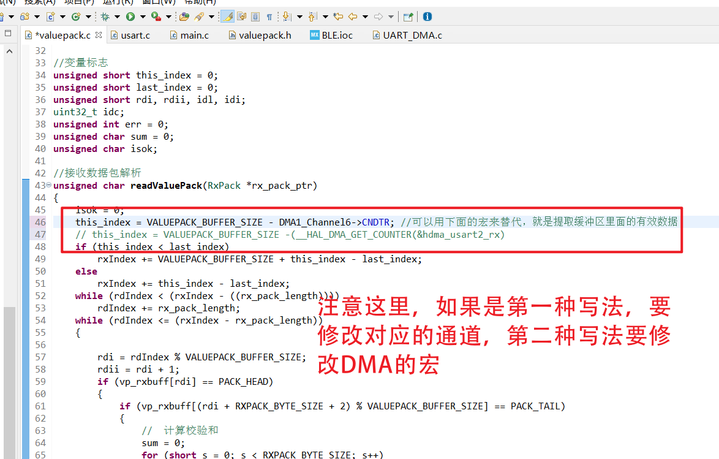Click the left vertical scrollbar thumb
The image size is (719, 459).
tap(9, 382)
